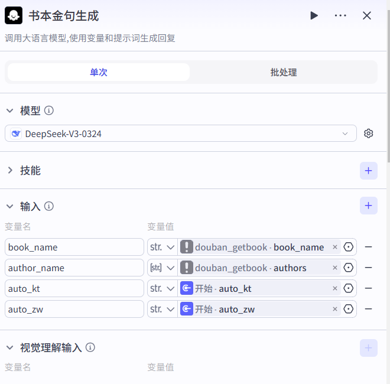Clear the douban_getbook authors reference
390x384 pixels.
(335, 268)
